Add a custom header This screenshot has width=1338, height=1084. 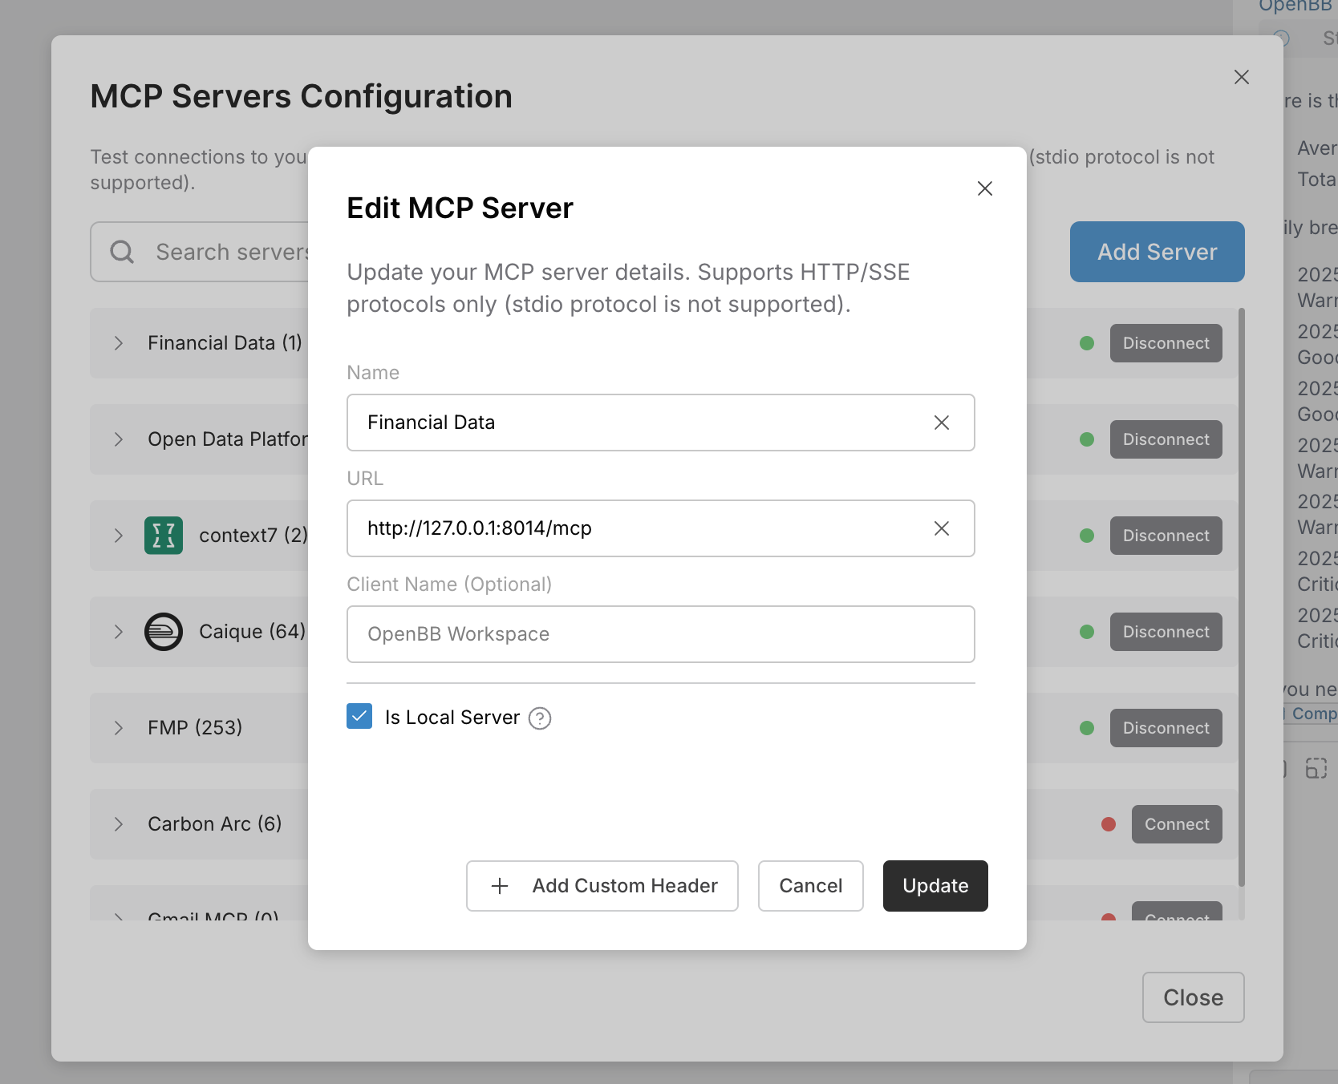tap(602, 886)
